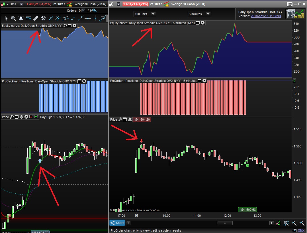Open the wrench settings on the right Price panel
Viewport: 307px width, 233px height.
120,119
